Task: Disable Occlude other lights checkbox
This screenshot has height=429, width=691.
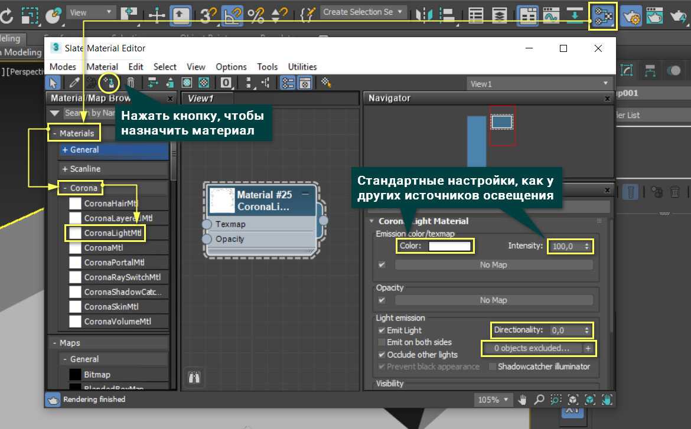Action: click(x=382, y=355)
